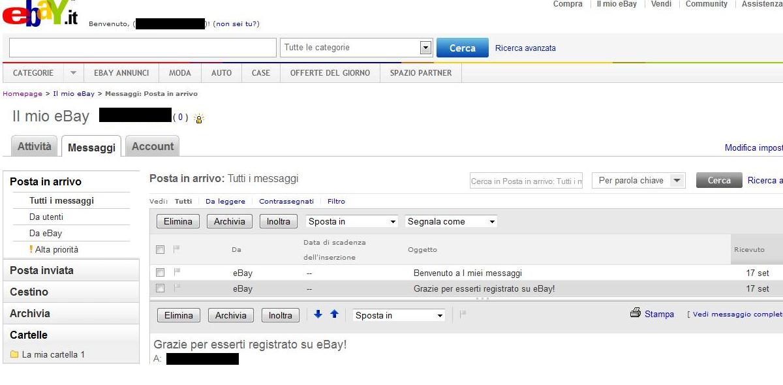The image size is (783, 385).
Task: Show 'Contrassegnati' messages
Action: (x=286, y=202)
